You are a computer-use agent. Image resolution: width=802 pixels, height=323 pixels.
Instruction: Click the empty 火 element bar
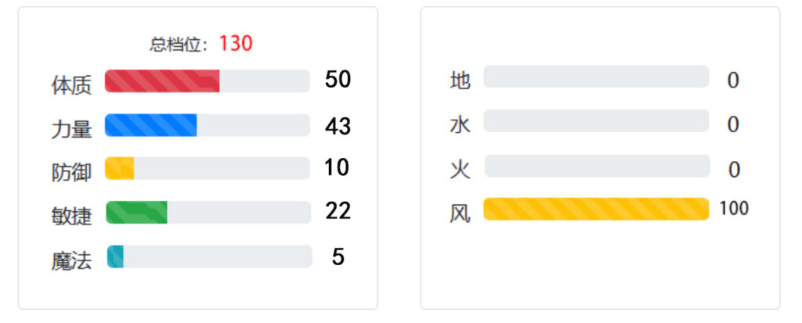597,166
